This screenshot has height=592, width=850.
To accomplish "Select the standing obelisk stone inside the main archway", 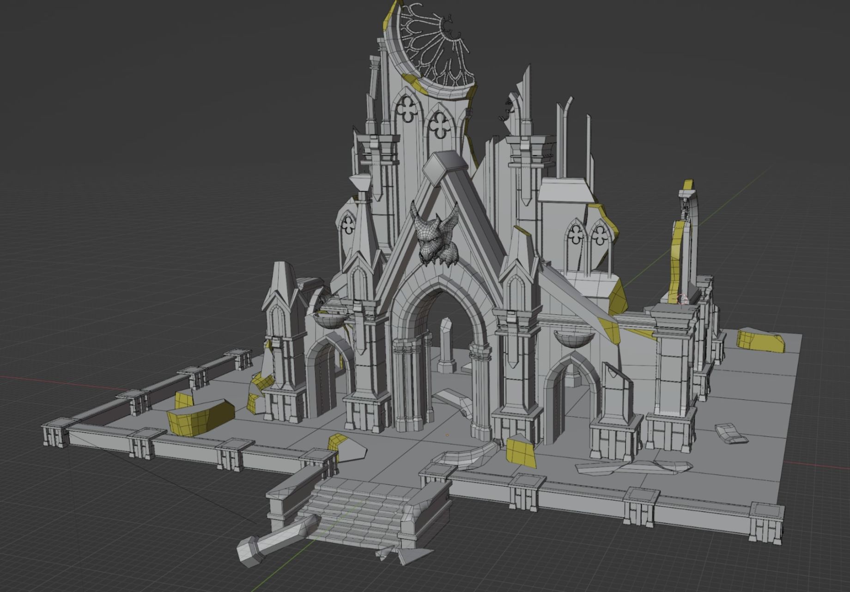I will (x=446, y=345).
